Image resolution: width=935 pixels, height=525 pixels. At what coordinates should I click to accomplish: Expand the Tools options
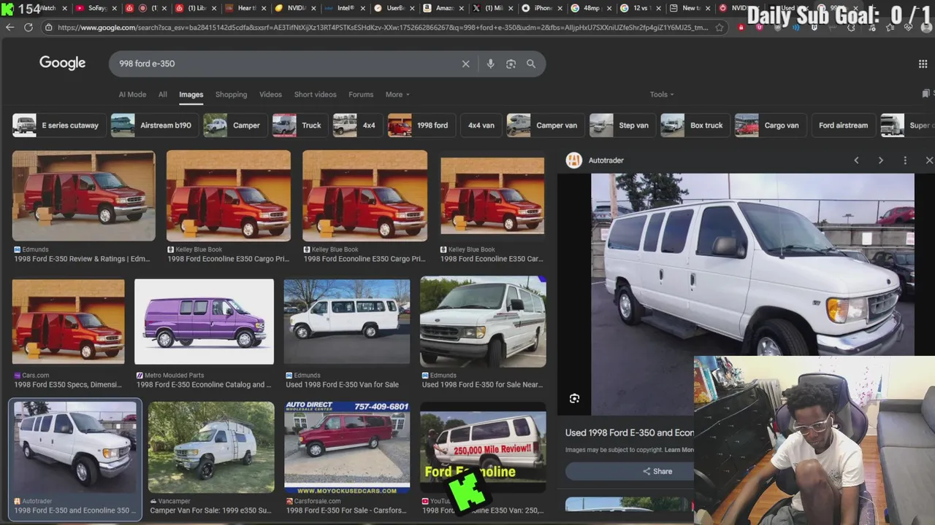point(662,95)
